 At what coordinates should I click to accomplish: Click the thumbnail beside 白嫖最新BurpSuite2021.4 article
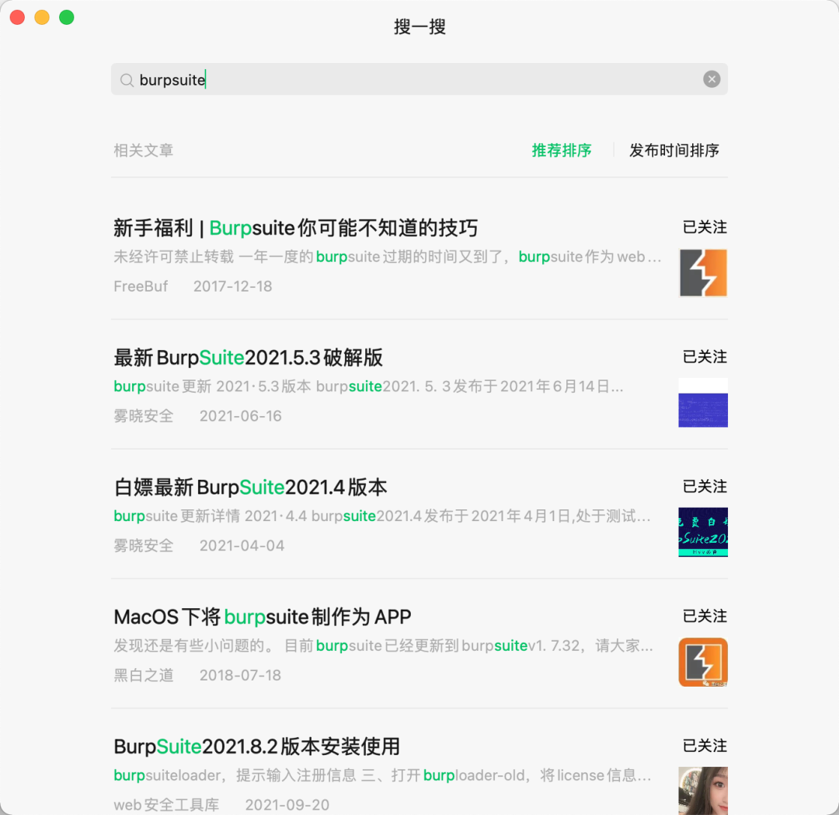tap(703, 533)
